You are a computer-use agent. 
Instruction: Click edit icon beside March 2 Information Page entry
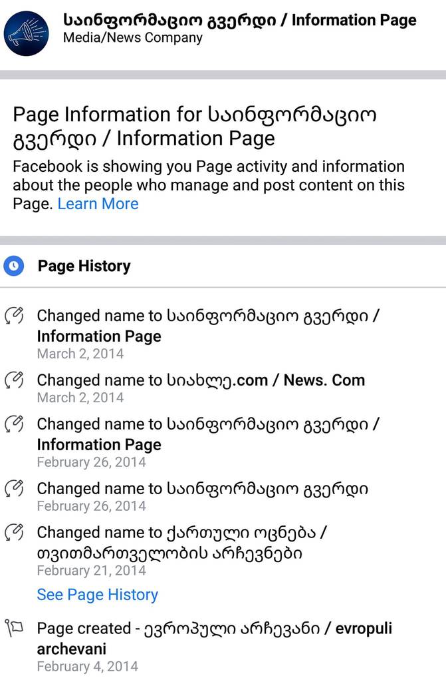point(14,316)
